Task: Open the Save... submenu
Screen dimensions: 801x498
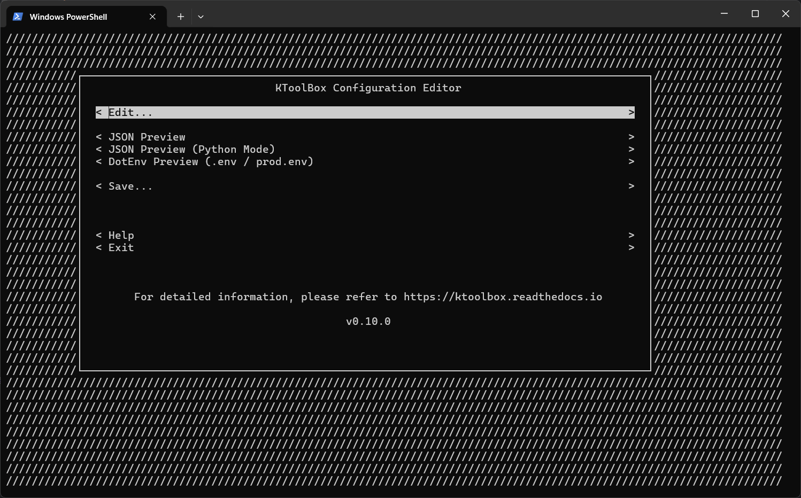Action: 130,186
